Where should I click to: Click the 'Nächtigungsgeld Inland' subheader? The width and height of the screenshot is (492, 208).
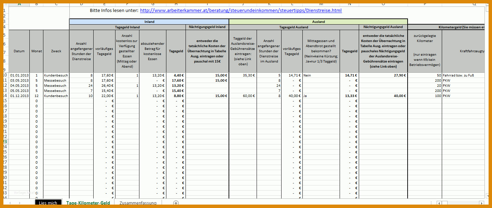click(207, 27)
